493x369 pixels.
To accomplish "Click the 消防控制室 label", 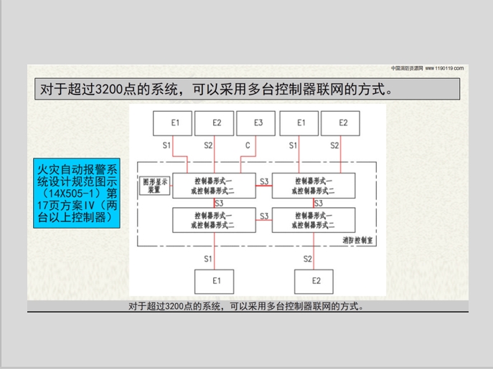I will [x=357, y=242].
